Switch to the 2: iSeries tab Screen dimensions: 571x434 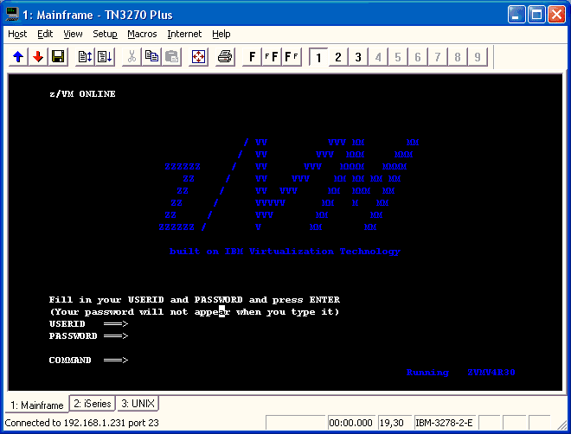(x=92, y=404)
